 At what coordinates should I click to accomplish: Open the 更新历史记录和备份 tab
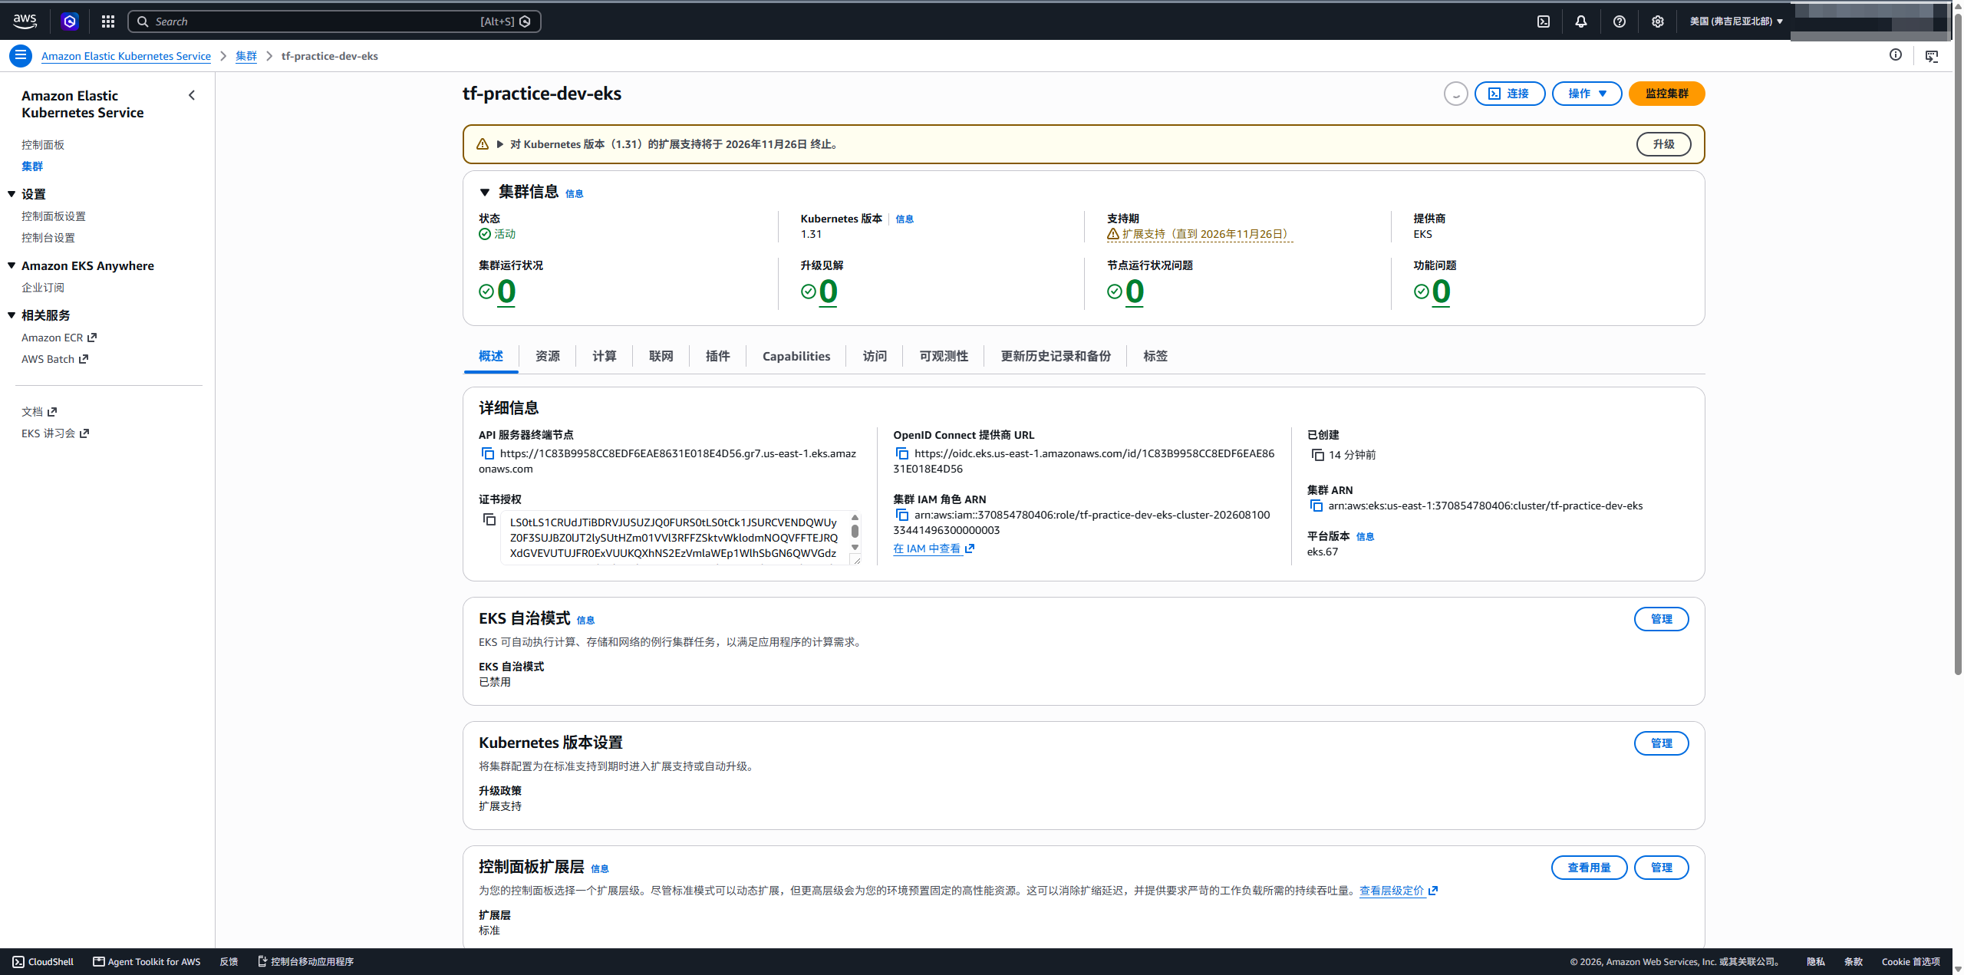[1056, 356]
